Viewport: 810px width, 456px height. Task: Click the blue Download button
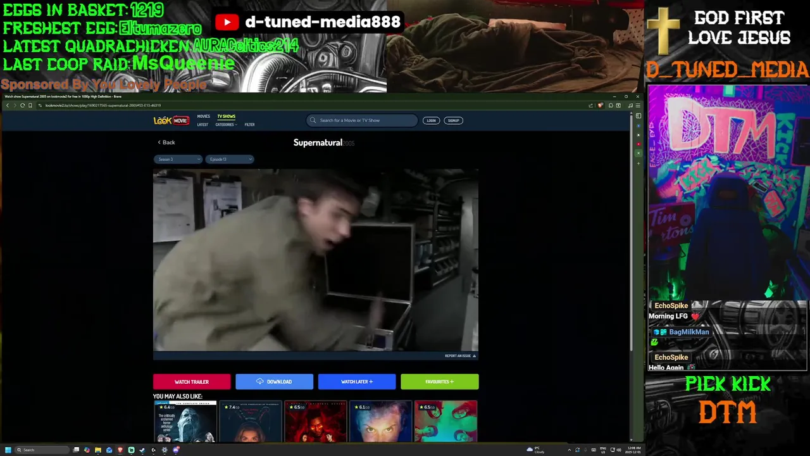click(274, 382)
